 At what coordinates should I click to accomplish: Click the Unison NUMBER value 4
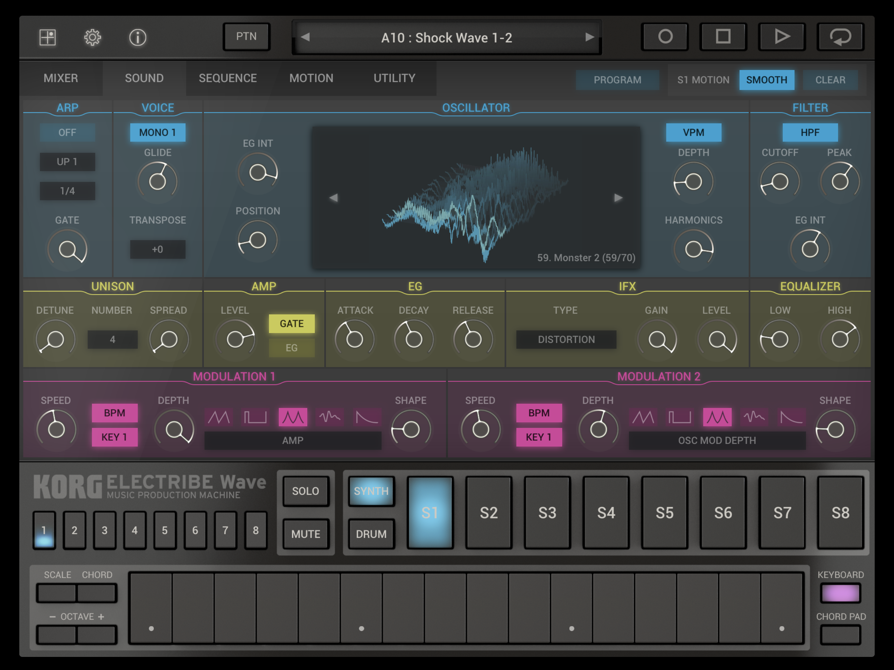pyautogui.click(x=112, y=340)
